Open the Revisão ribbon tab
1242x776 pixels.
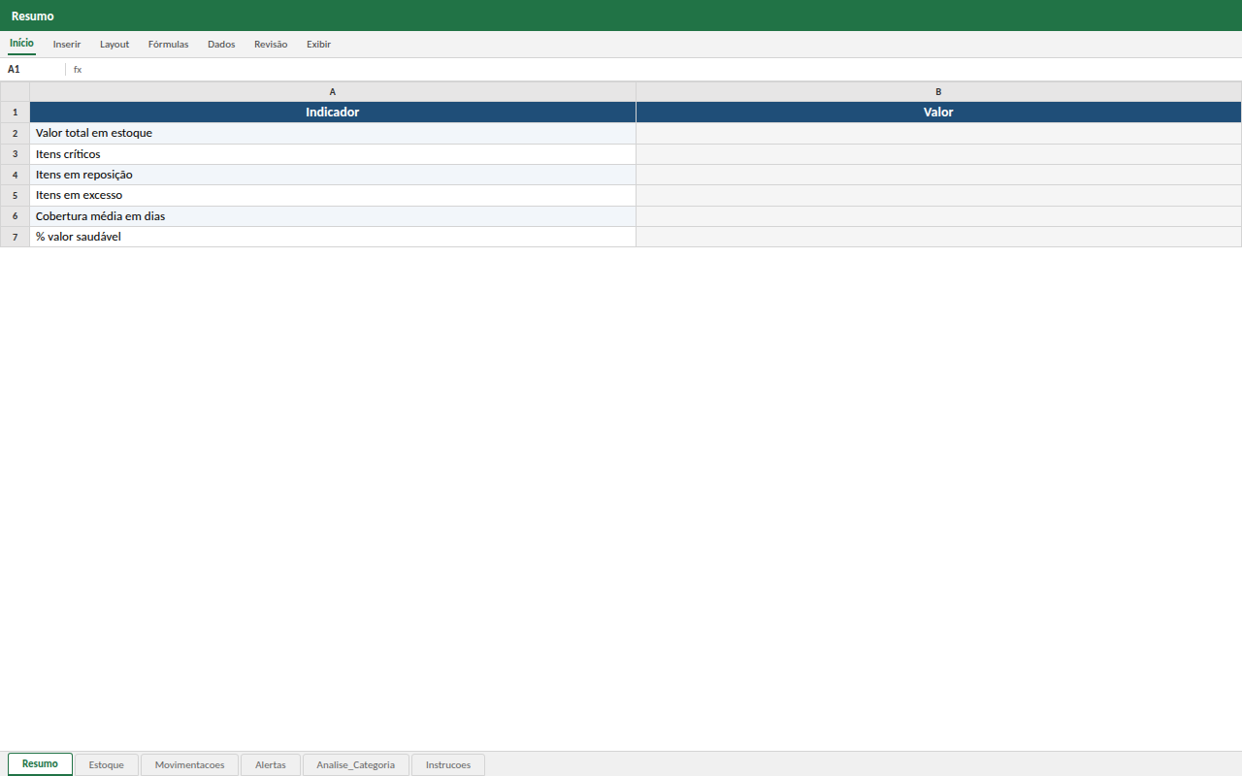(x=271, y=45)
